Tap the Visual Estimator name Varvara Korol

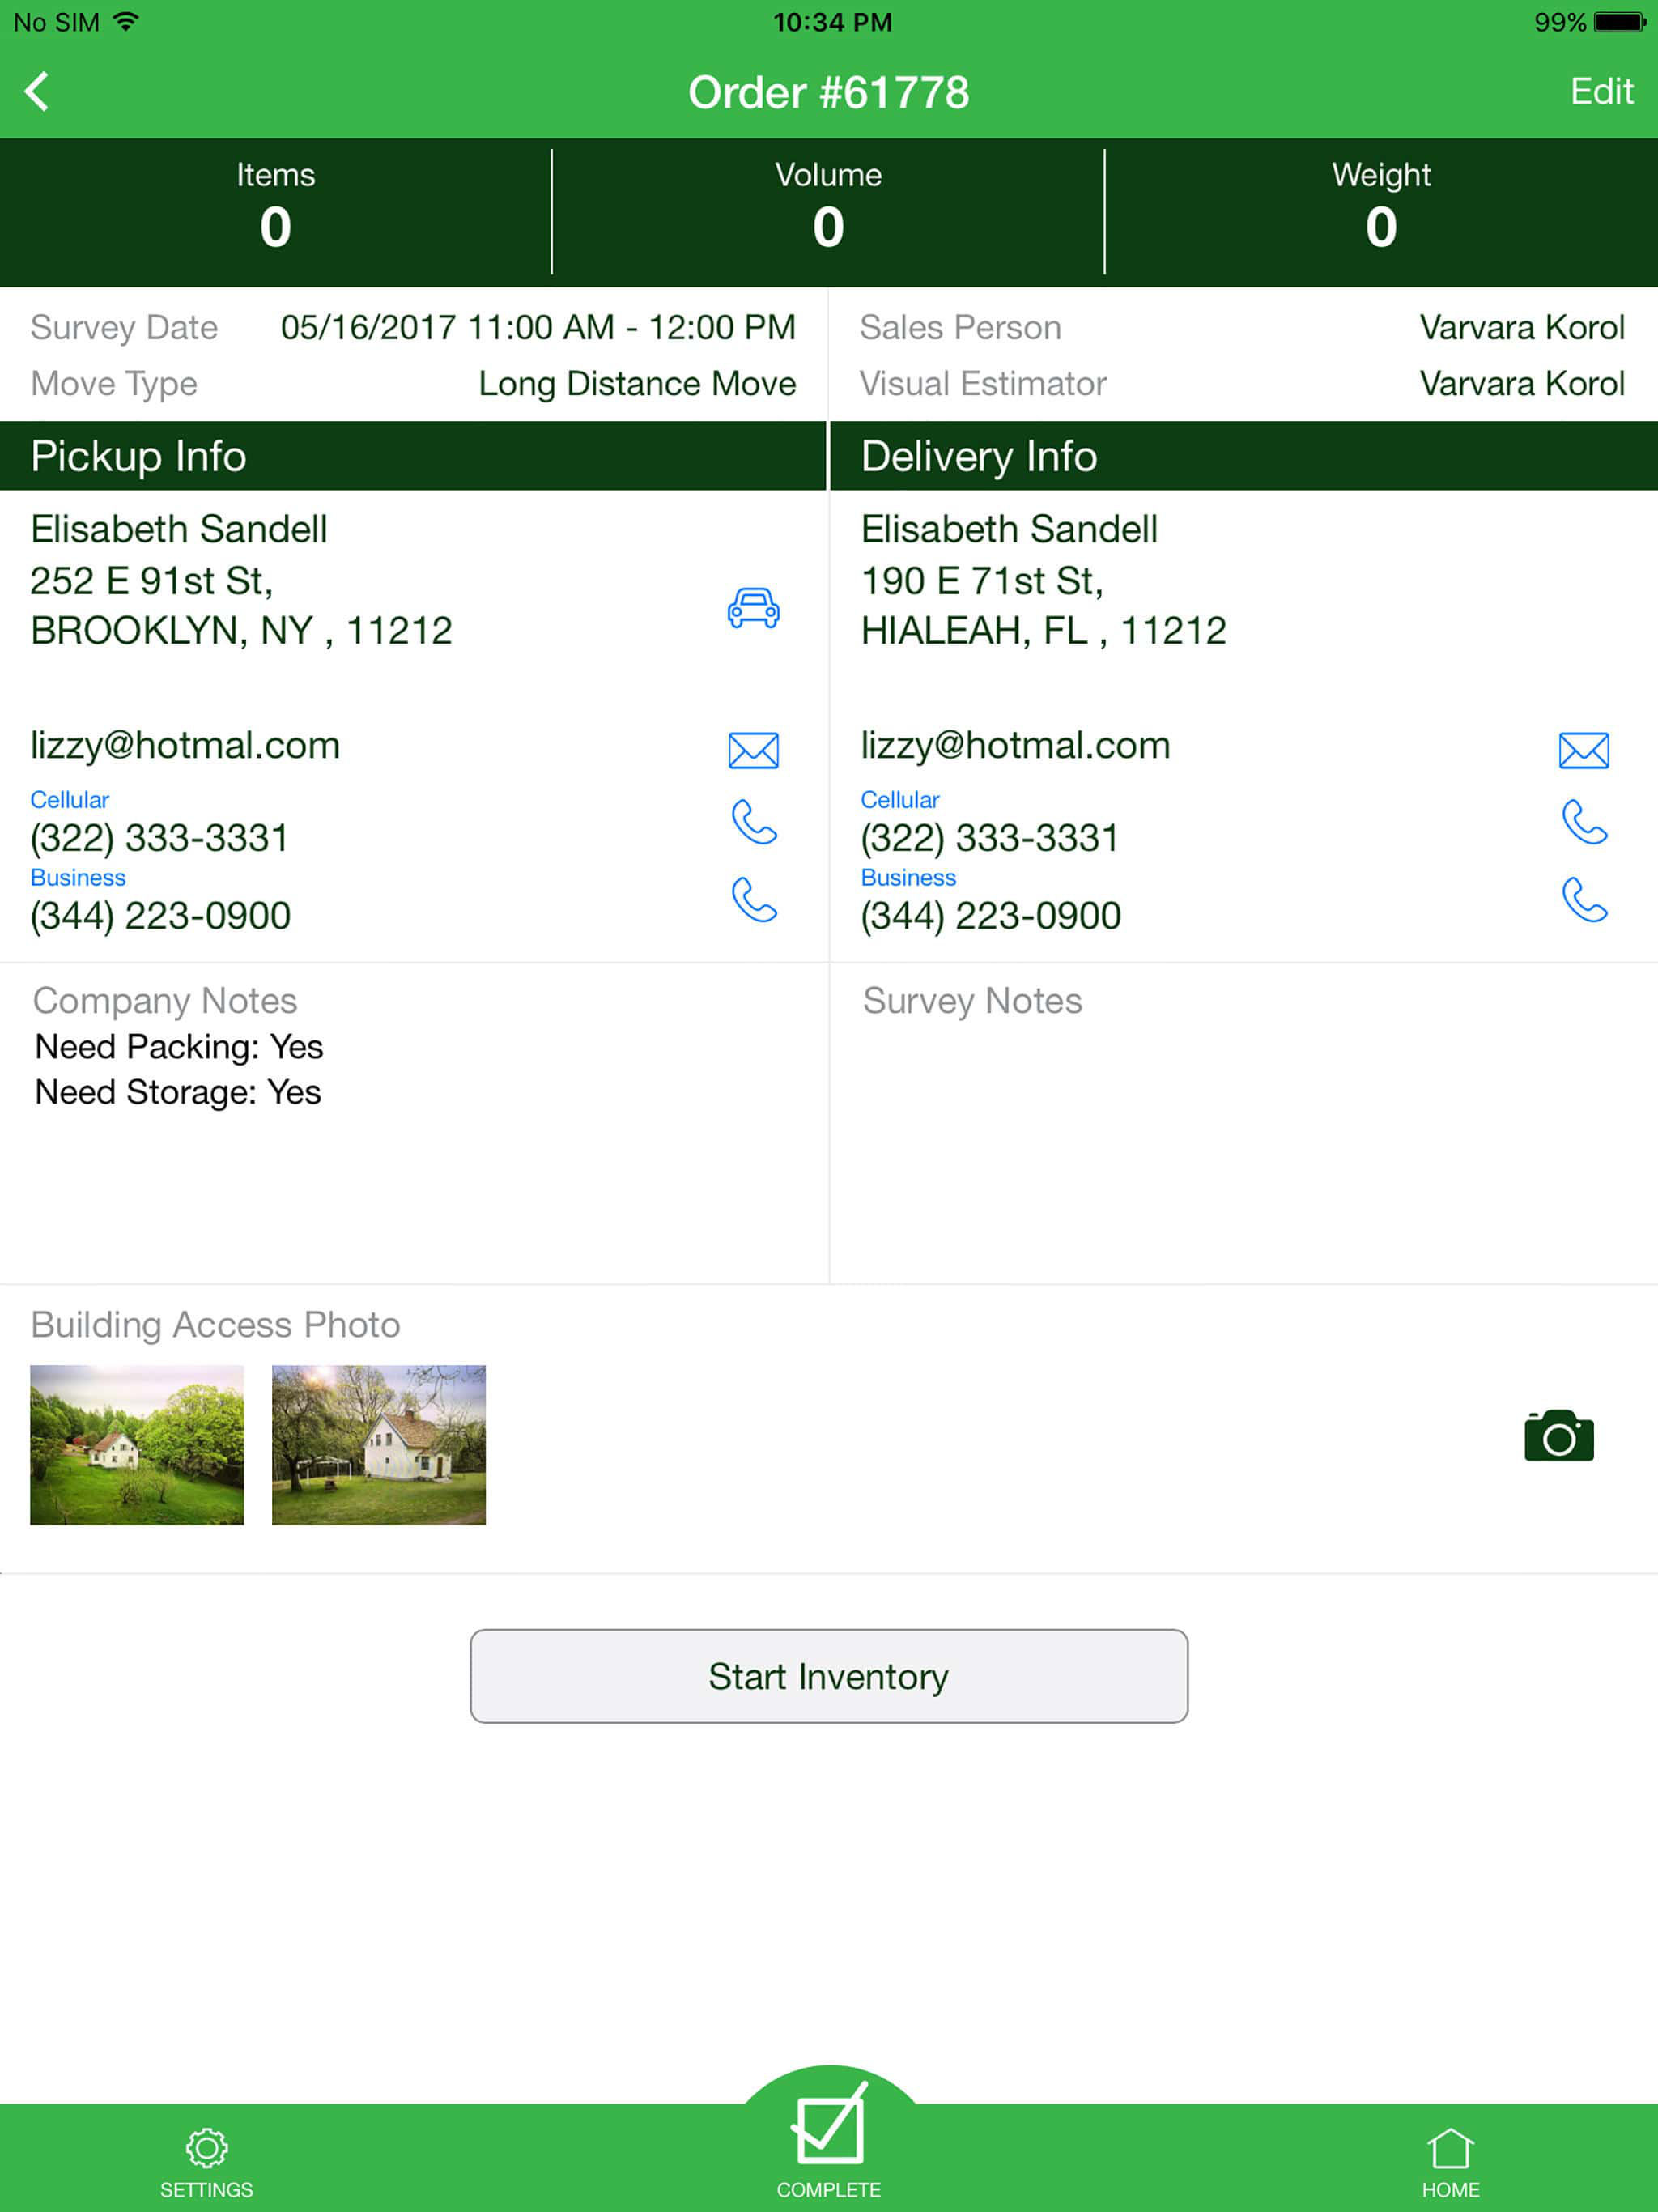click(1522, 383)
